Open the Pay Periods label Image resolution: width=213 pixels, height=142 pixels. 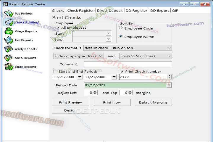coord(24,13)
